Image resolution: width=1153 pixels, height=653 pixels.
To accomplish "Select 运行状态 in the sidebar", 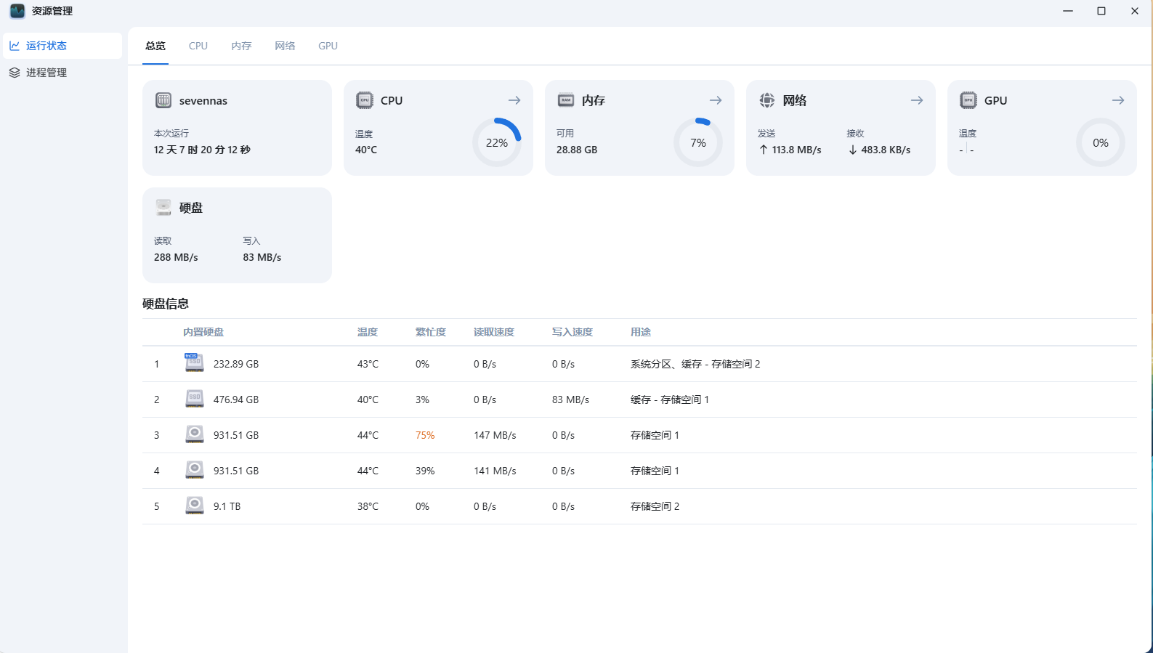I will click(x=62, y=46).
